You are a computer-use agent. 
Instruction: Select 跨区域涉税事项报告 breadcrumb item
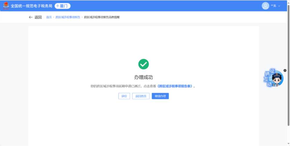click(68, 17)
